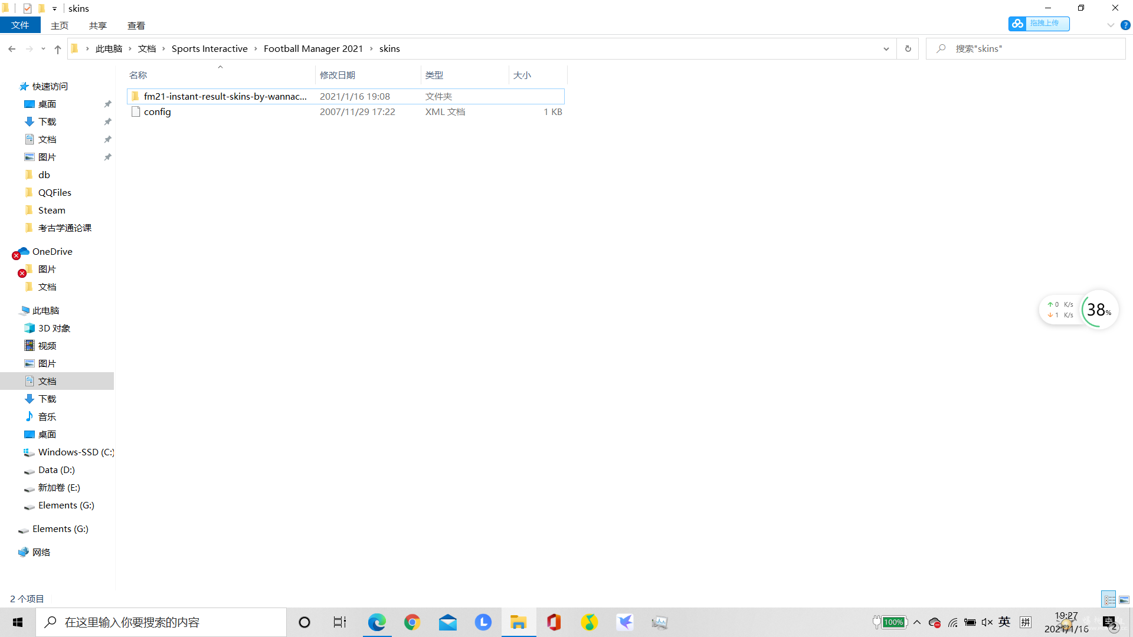
Task: Select 网络 in navigation pane
Action: click(x=41, y=553)
